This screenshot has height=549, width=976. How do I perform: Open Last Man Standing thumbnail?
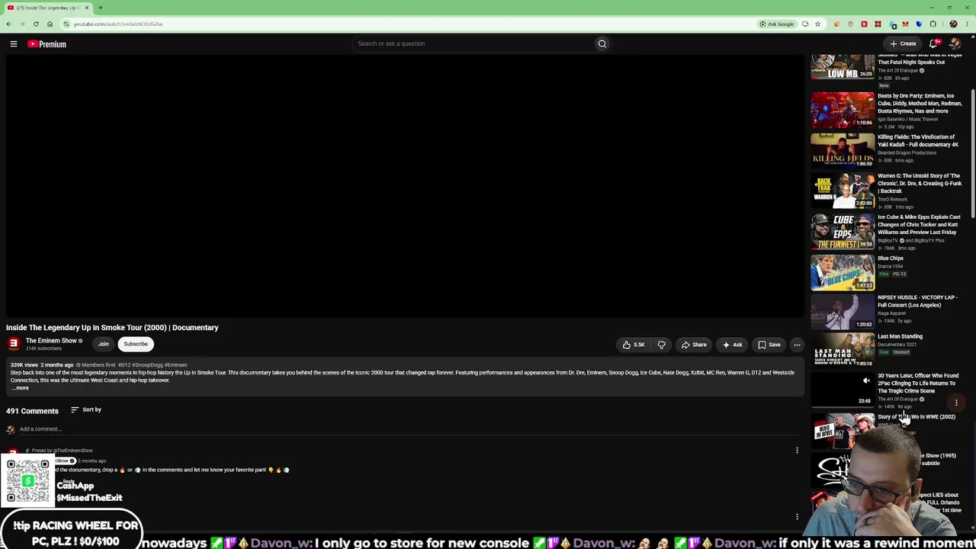tap(843, 350)
